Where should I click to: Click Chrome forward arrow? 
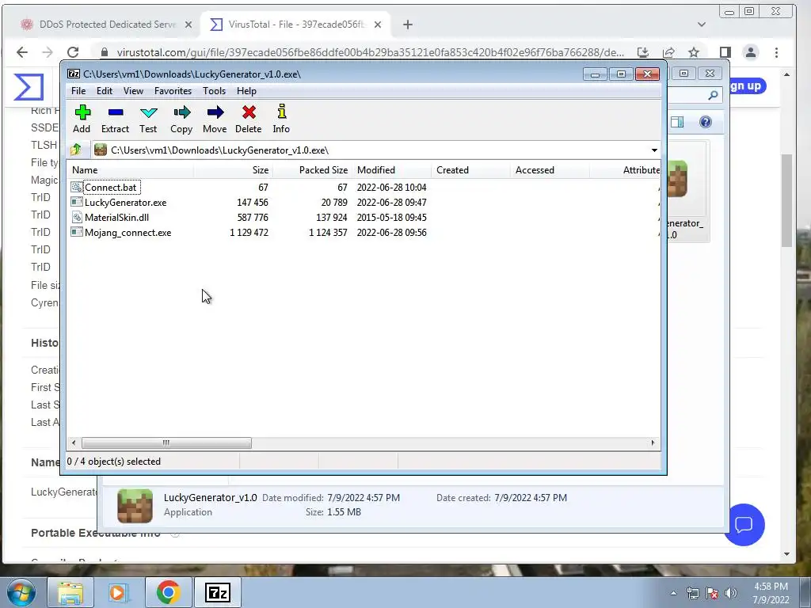[x=47, y=52]
